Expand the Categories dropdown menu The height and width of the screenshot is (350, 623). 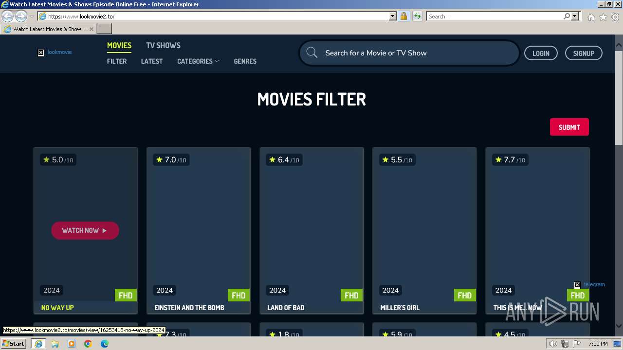click(x=198, y=61)
